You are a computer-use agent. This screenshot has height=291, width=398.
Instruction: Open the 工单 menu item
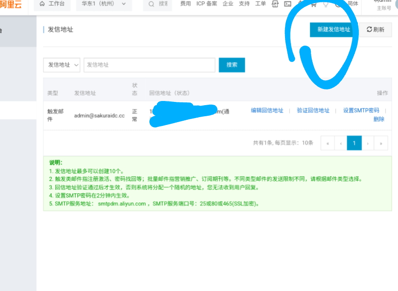point(261,4)
